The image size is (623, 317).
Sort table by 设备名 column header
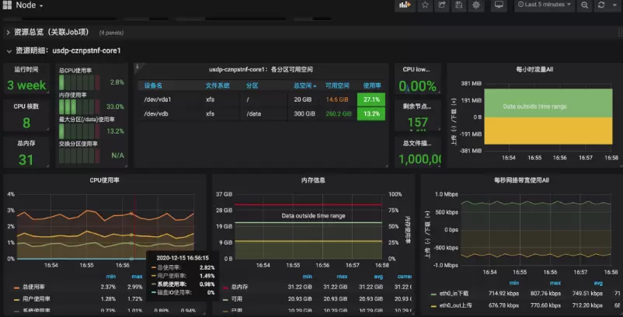153,85
